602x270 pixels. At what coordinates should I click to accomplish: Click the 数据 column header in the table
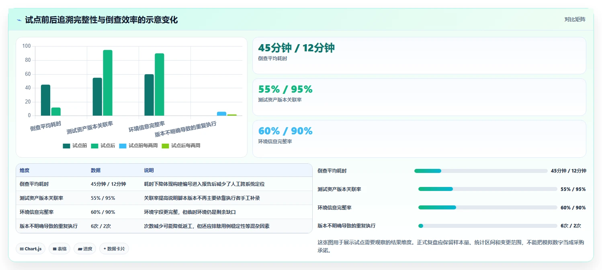pos(96,171)
